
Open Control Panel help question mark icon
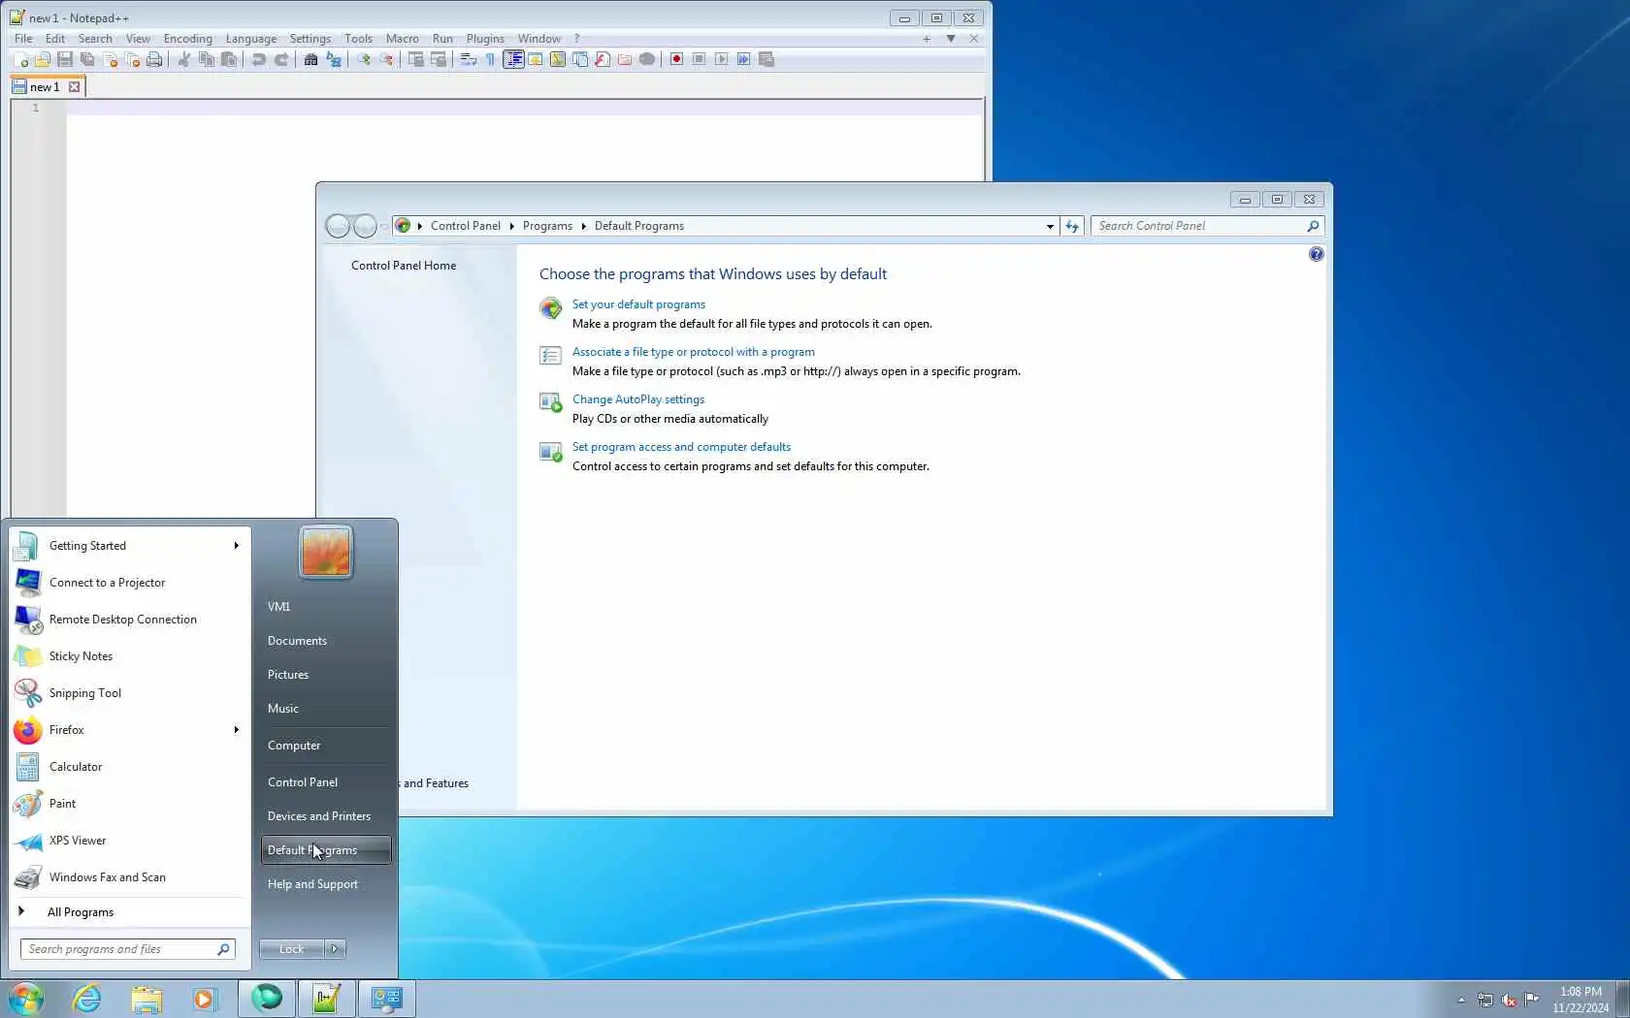(1316, 254)
